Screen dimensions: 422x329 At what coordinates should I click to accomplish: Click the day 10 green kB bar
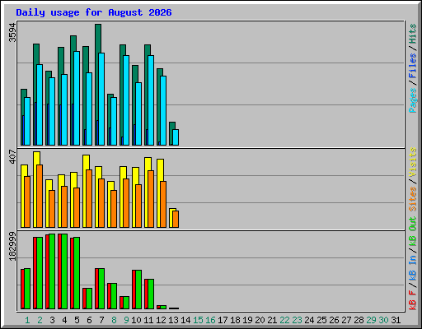click(138, 290)
